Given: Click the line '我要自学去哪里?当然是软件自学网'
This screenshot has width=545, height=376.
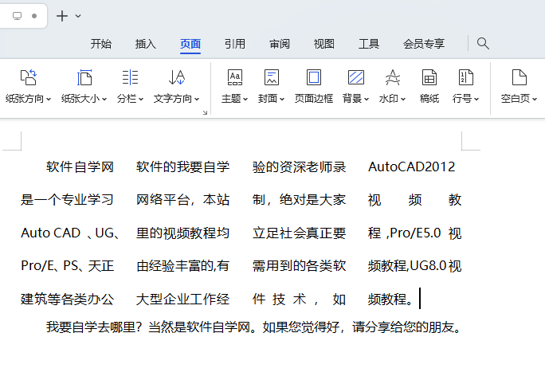Looking at the screenshot, I should pos(148,327).
